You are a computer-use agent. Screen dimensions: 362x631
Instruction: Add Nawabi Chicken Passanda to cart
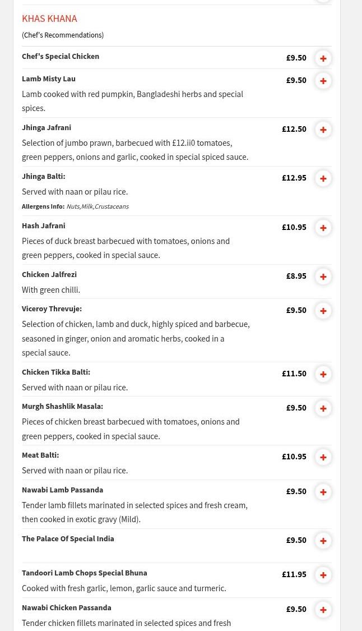[323, 610]
